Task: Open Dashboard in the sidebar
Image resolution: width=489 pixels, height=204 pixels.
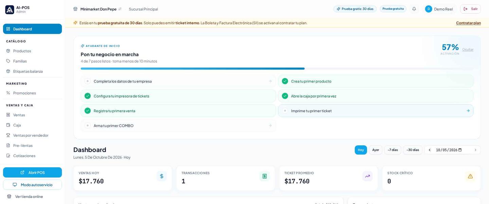Action: click(32, 29)
